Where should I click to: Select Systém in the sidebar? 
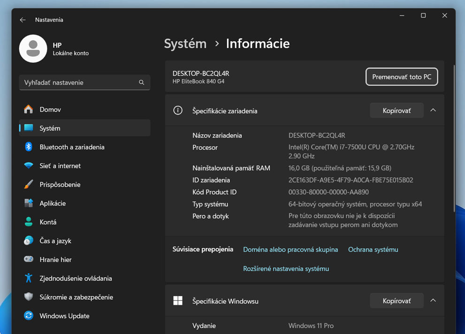(50, 128)
